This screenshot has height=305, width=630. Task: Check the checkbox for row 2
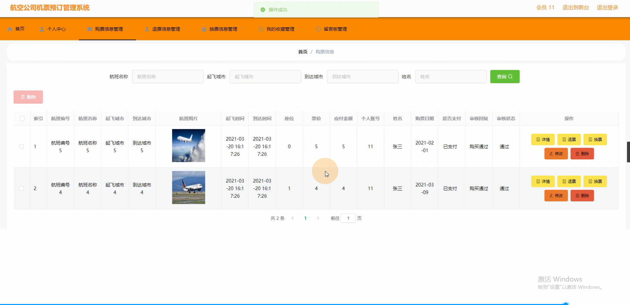pyautogui.click(x=22, y=188)
